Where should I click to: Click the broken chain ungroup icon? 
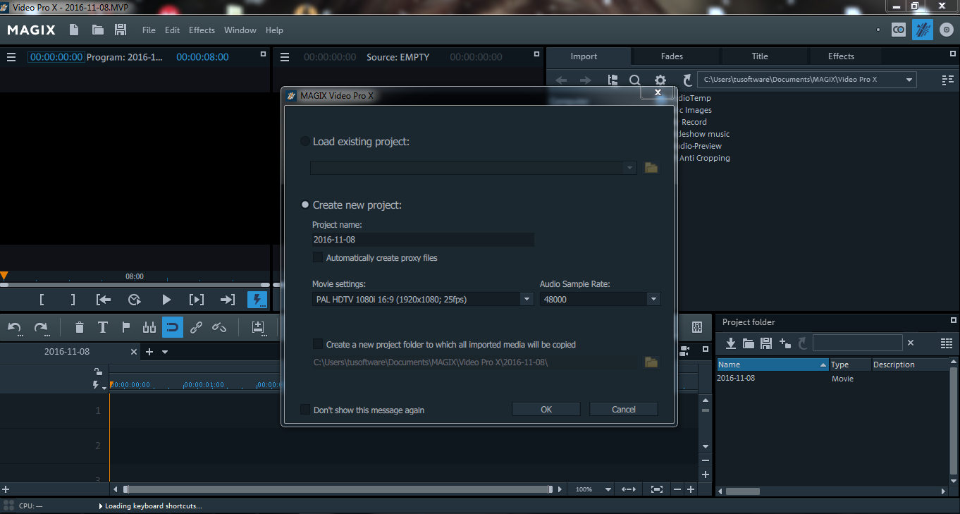(x=219, y=327)
